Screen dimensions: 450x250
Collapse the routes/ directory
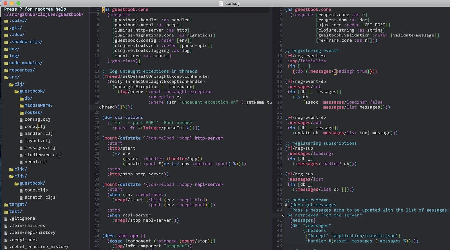pyautogui.click(x=33, y=112)
